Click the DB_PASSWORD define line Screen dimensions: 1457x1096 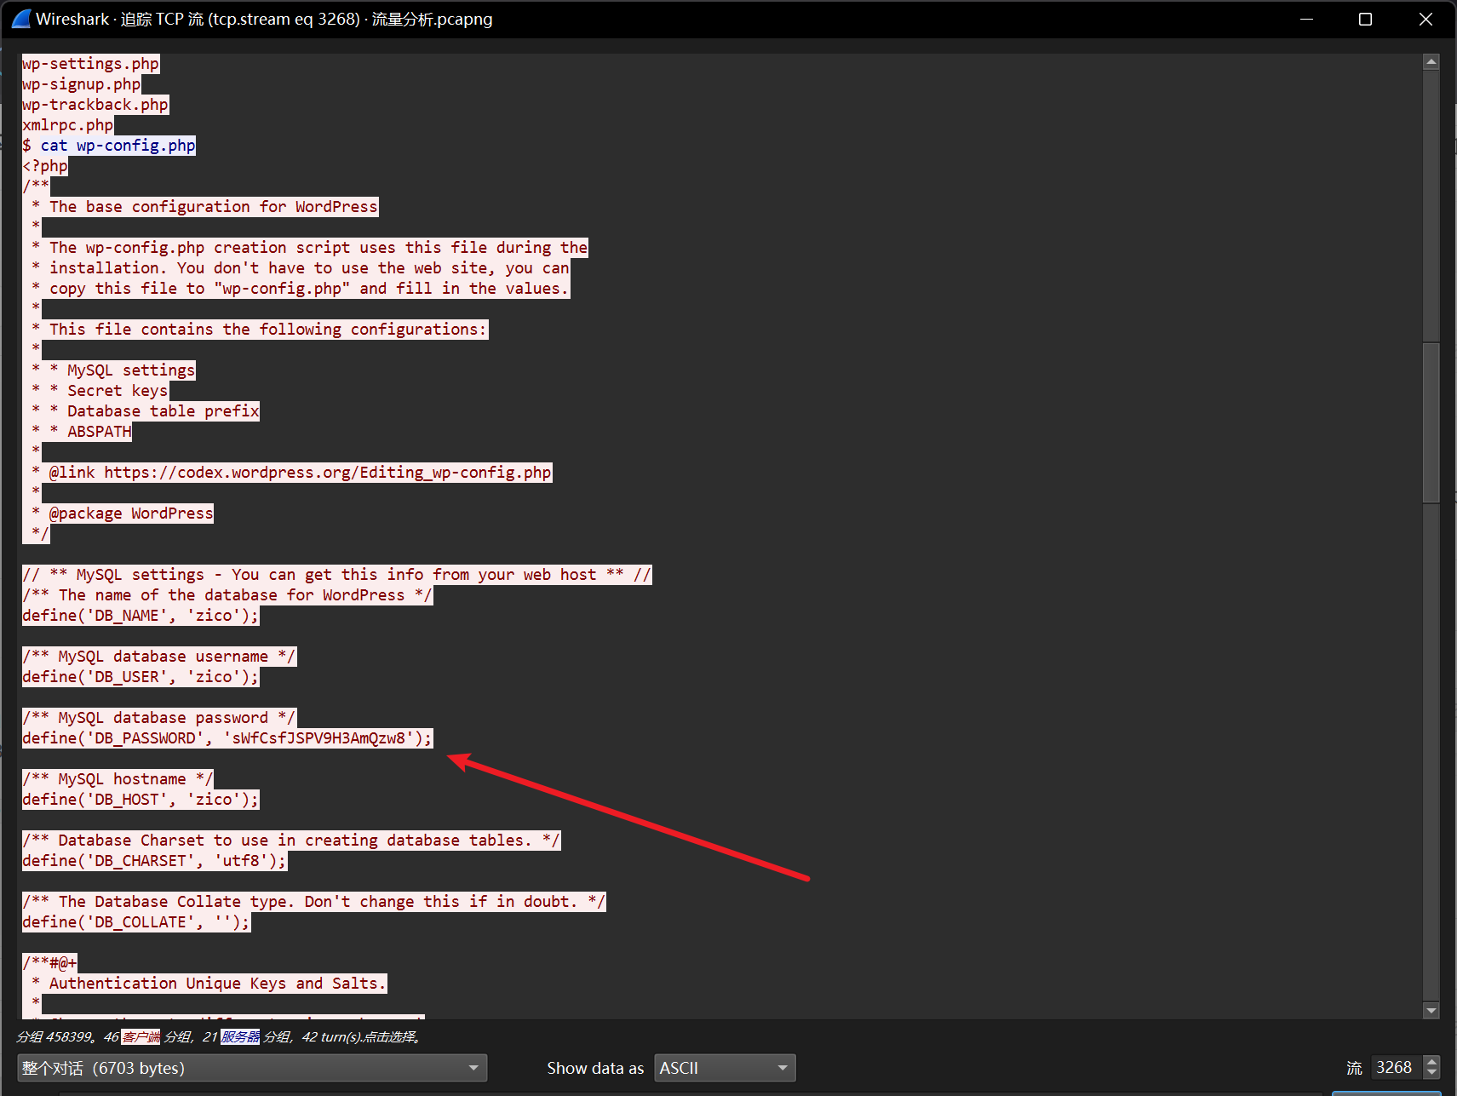click(227, 738)
